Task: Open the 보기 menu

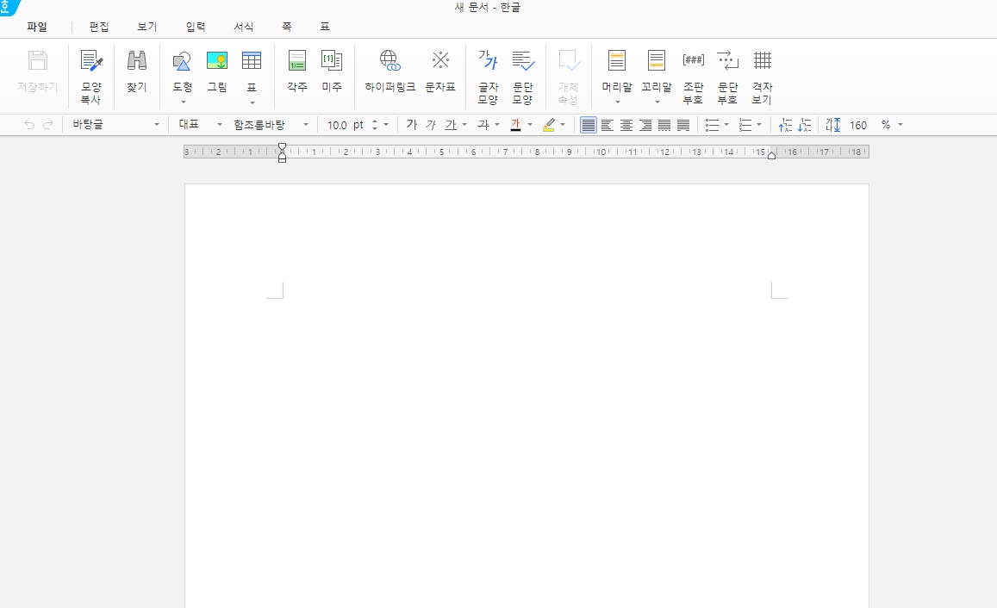Action: pos(146,27)
